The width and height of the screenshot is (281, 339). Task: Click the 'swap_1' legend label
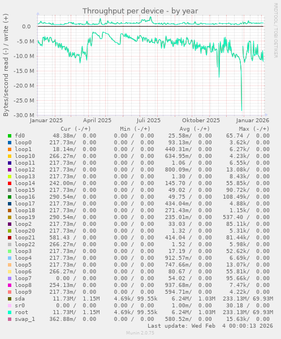(25, 319)
